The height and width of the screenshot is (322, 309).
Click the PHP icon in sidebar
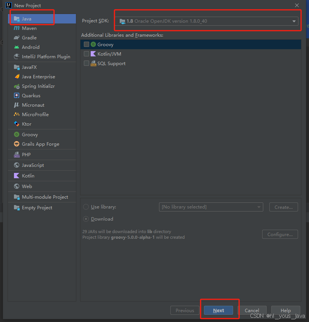point(17,154)
